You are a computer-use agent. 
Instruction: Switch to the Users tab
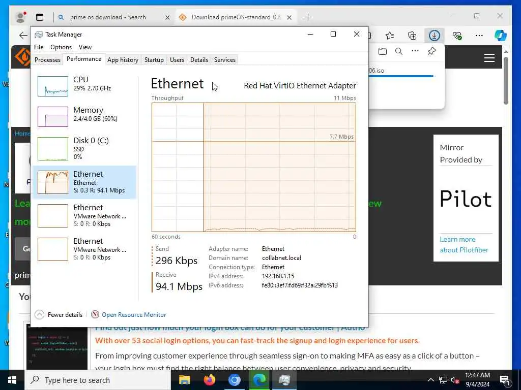coord(177,60)
